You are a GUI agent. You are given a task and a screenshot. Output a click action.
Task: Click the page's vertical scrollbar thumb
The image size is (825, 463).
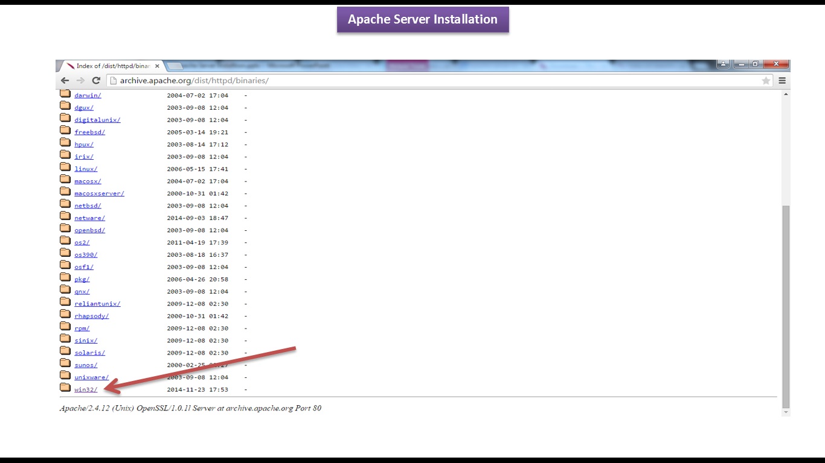coord(786,306)
